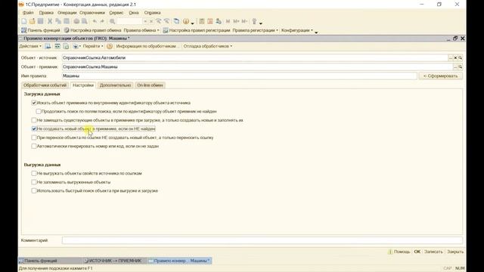Image resolution: width=484 pixels, height=272 pixels.
Task: Click the Copy toolbar icon
Action: tap(58, 21)
